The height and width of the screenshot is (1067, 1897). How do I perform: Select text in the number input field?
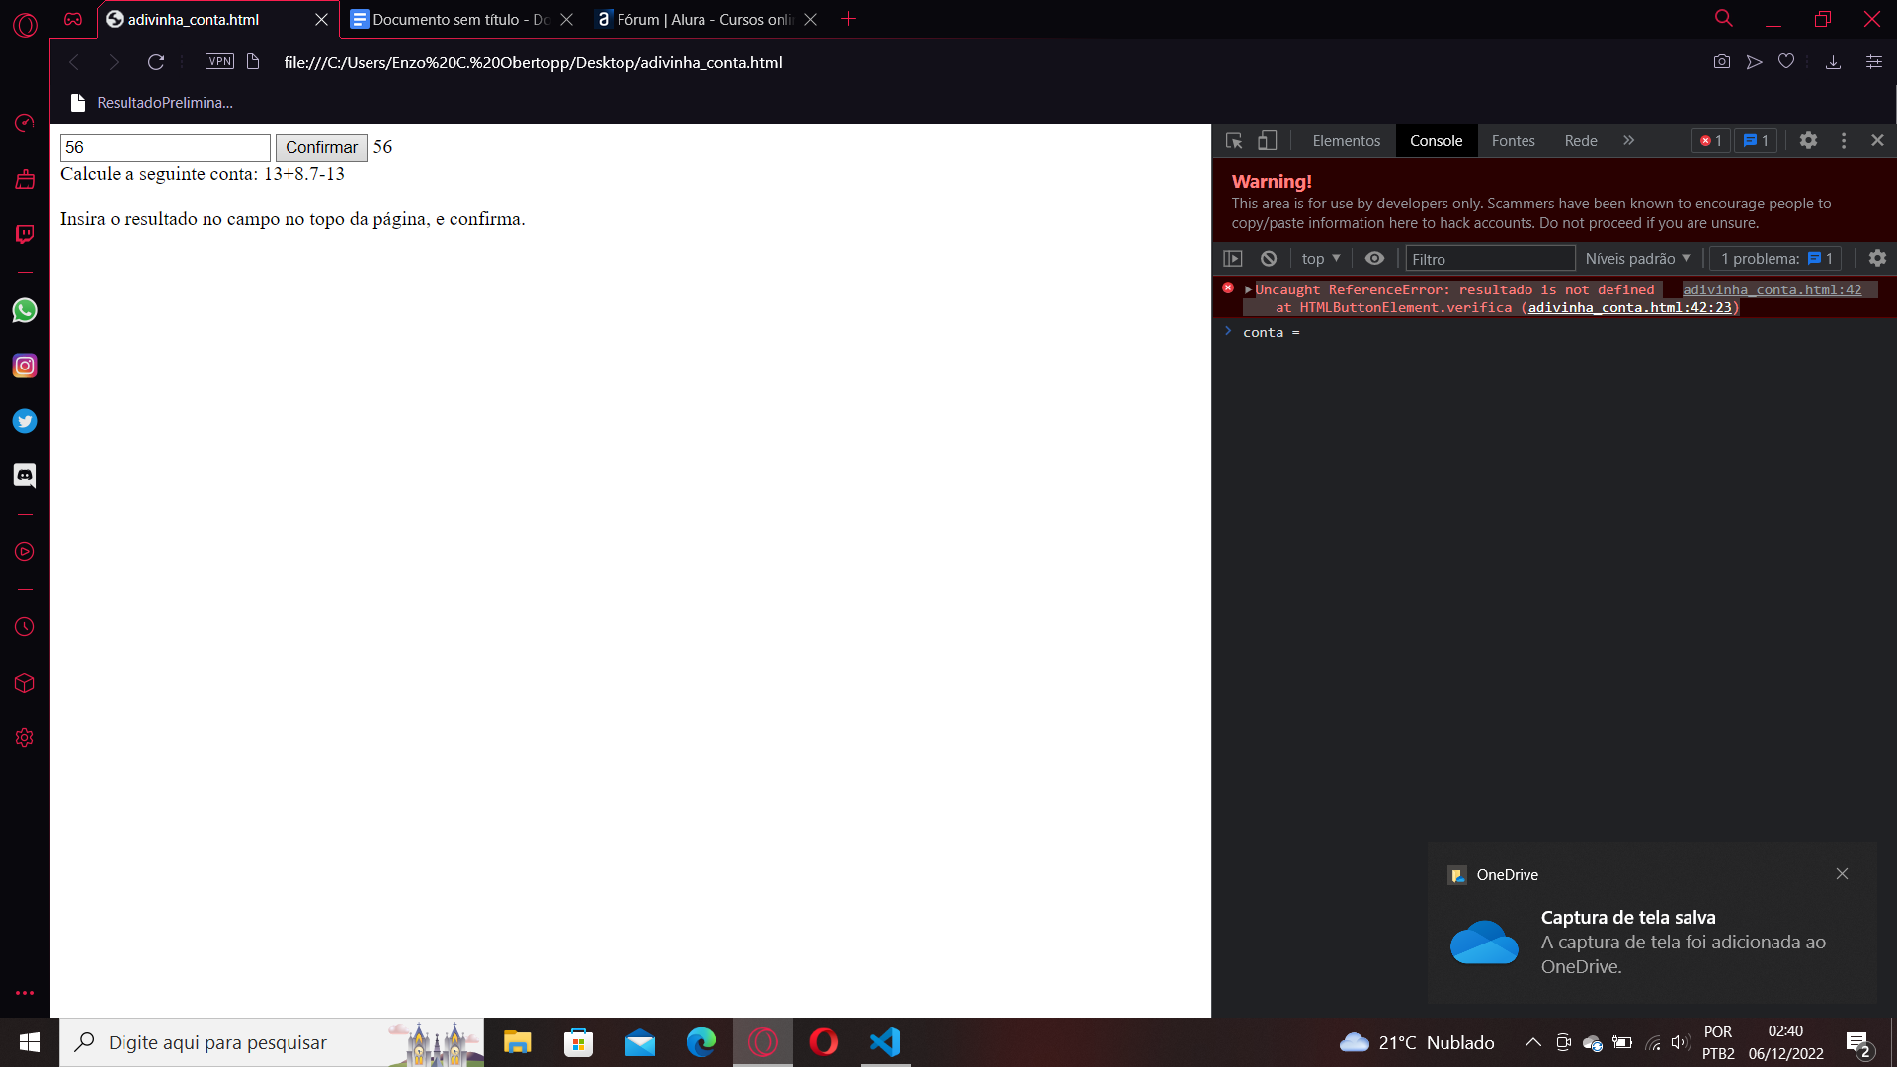point(165,146)
